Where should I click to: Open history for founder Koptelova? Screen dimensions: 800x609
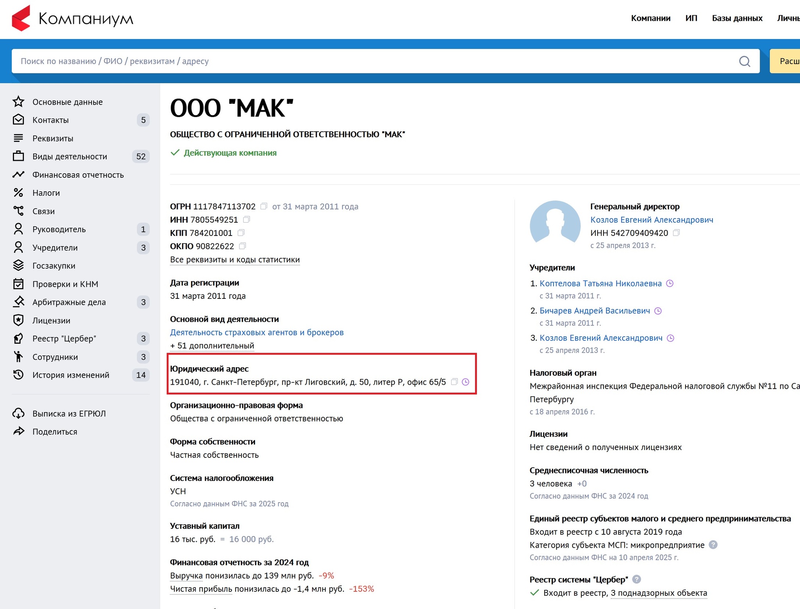coord(670,284)
